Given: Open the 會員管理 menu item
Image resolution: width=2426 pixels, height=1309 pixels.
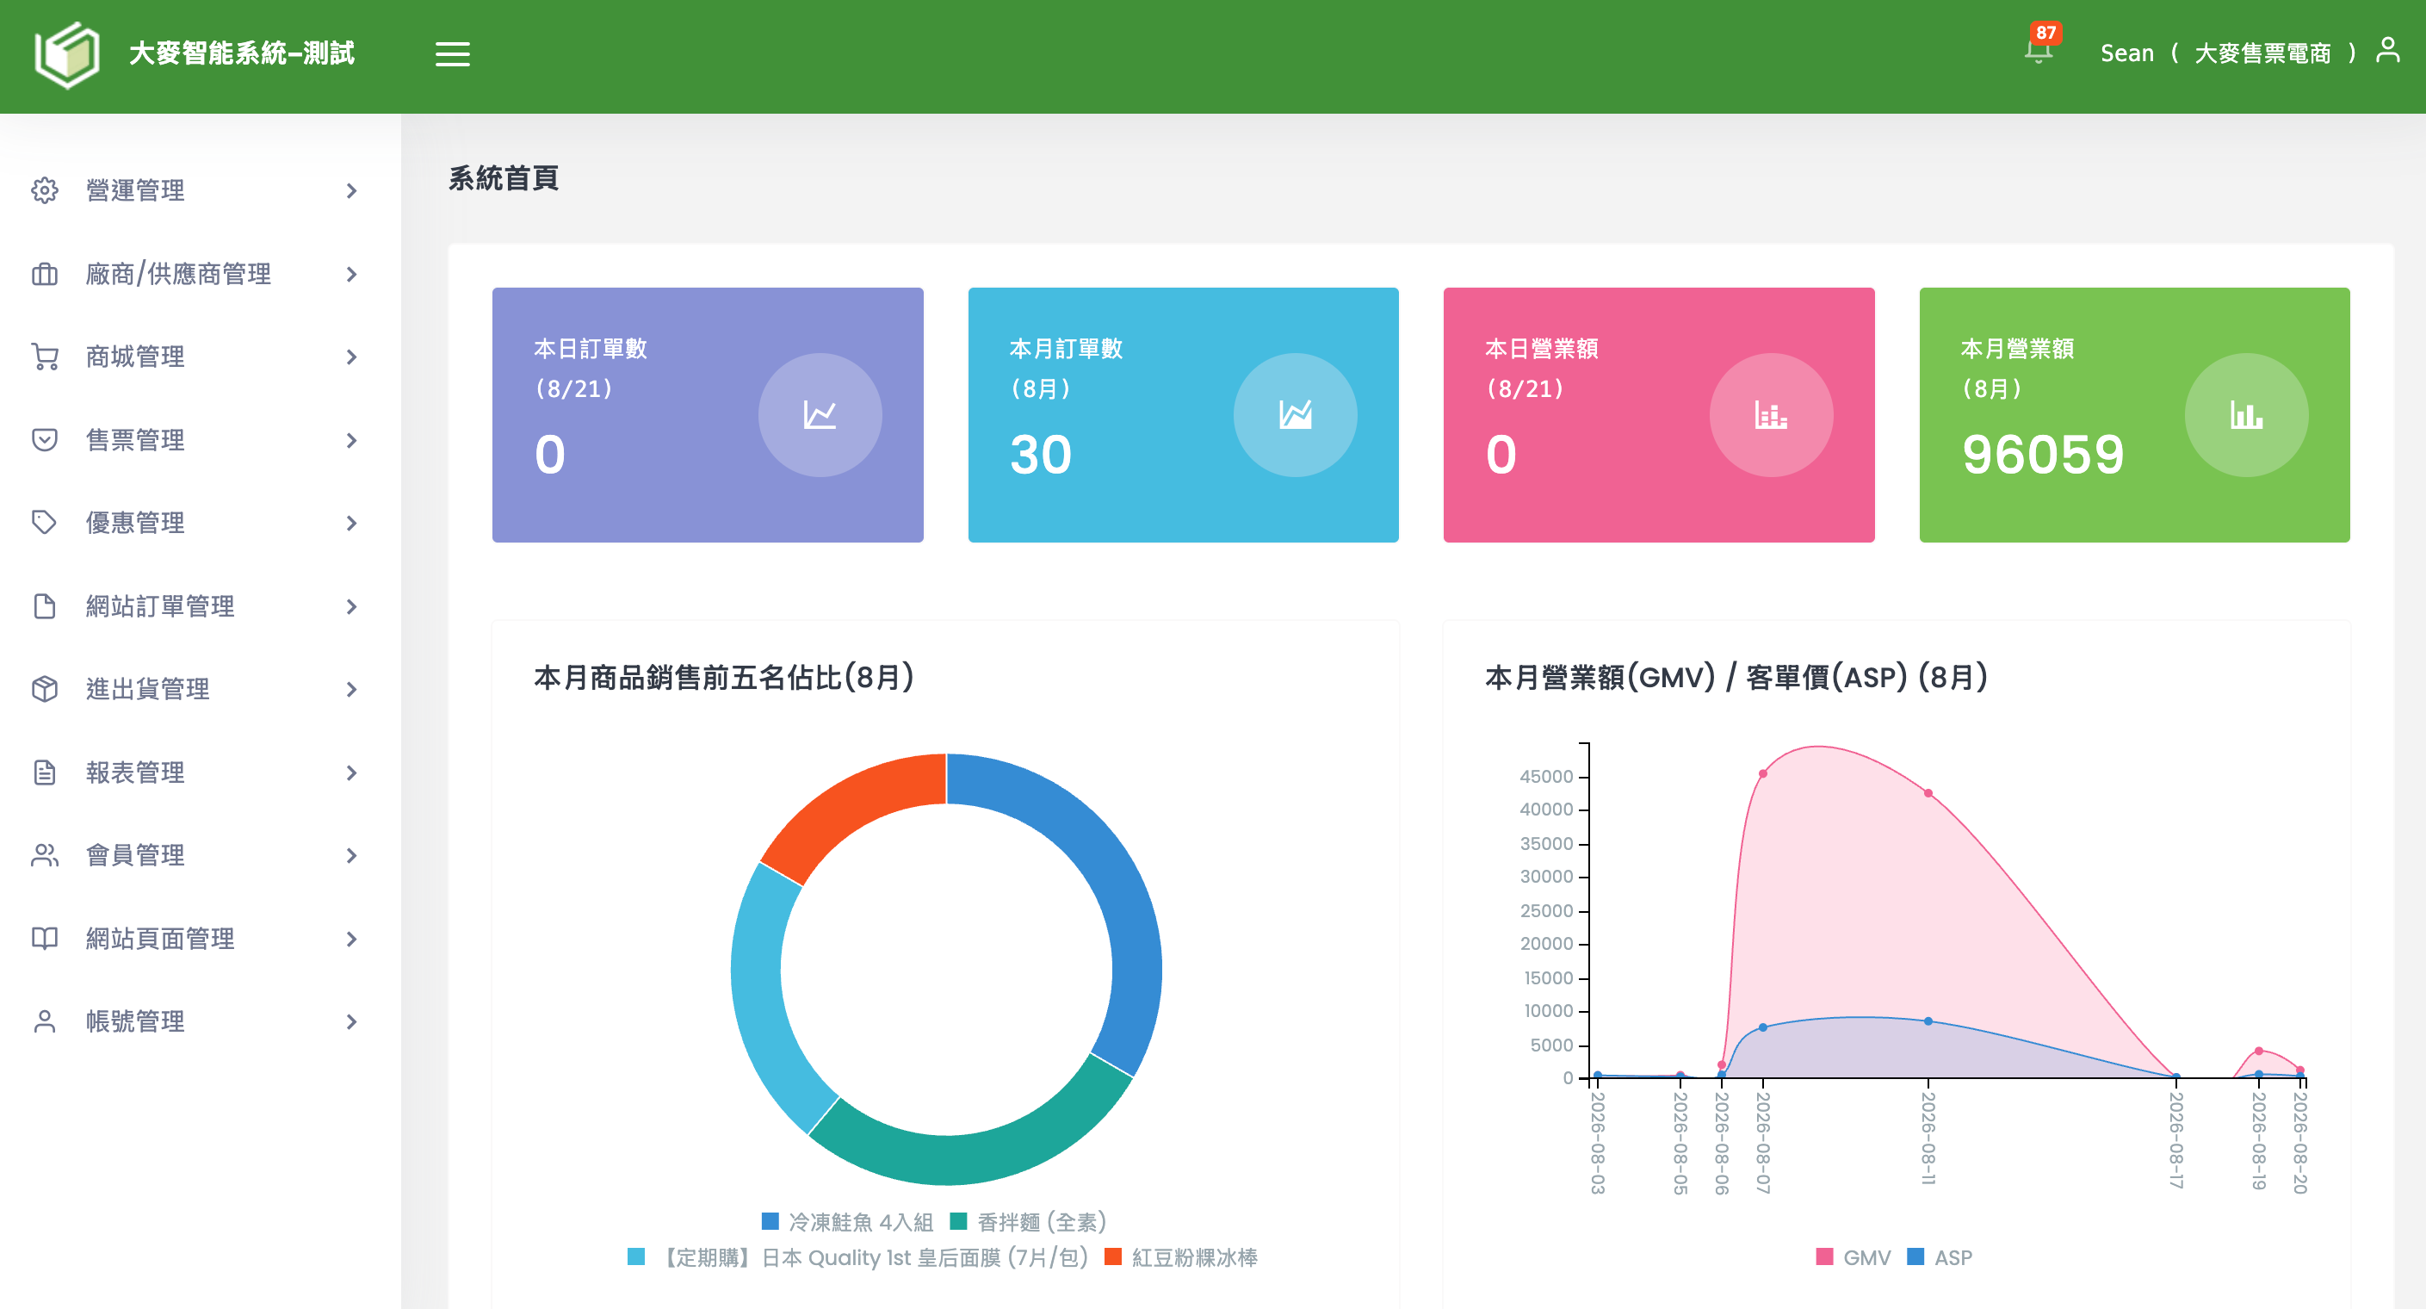Looking at the screenshot, I should (x=200, y=856).
